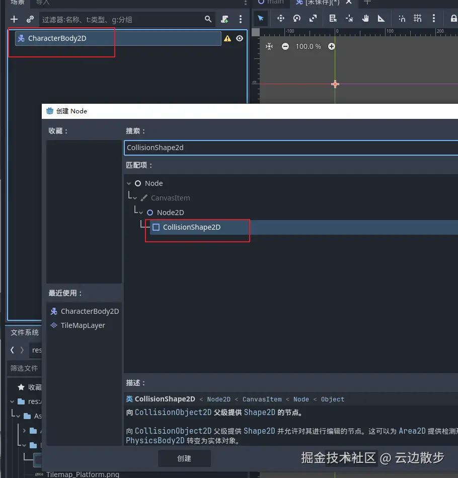Close the unsaved scene tab
The height and width of the screenshot is (478, 458).
pyautogui.click(x=349, y=2)
